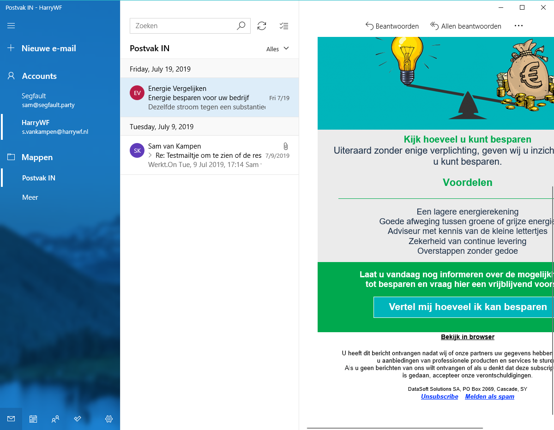Click inside the Zoeken search field
The width and height of the screenshot is (554, 430).
point(182,26)
